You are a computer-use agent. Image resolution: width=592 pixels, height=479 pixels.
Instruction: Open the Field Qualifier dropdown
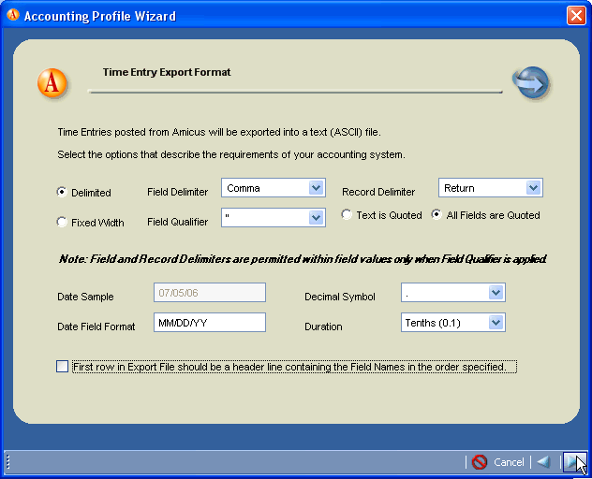(x=316, y=218)
